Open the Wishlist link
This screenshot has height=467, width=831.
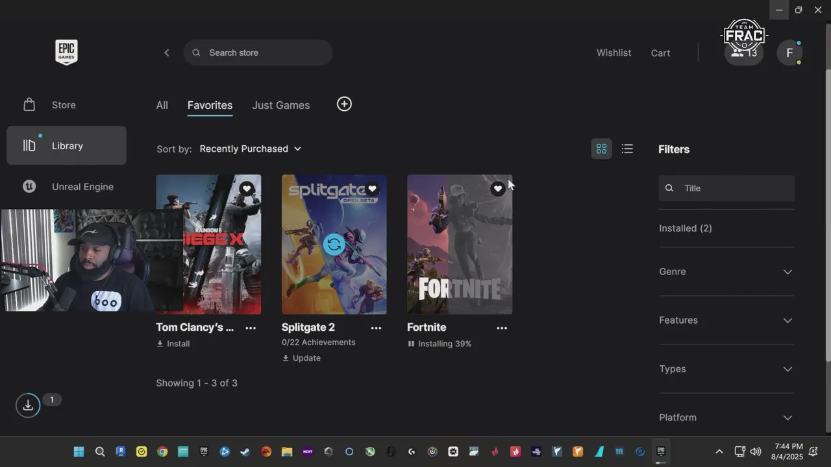[614, 53]
